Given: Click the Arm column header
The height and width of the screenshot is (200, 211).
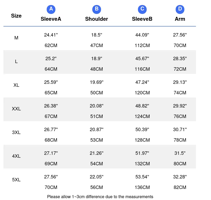Looking at the screenshot, I should click(180, 19).
